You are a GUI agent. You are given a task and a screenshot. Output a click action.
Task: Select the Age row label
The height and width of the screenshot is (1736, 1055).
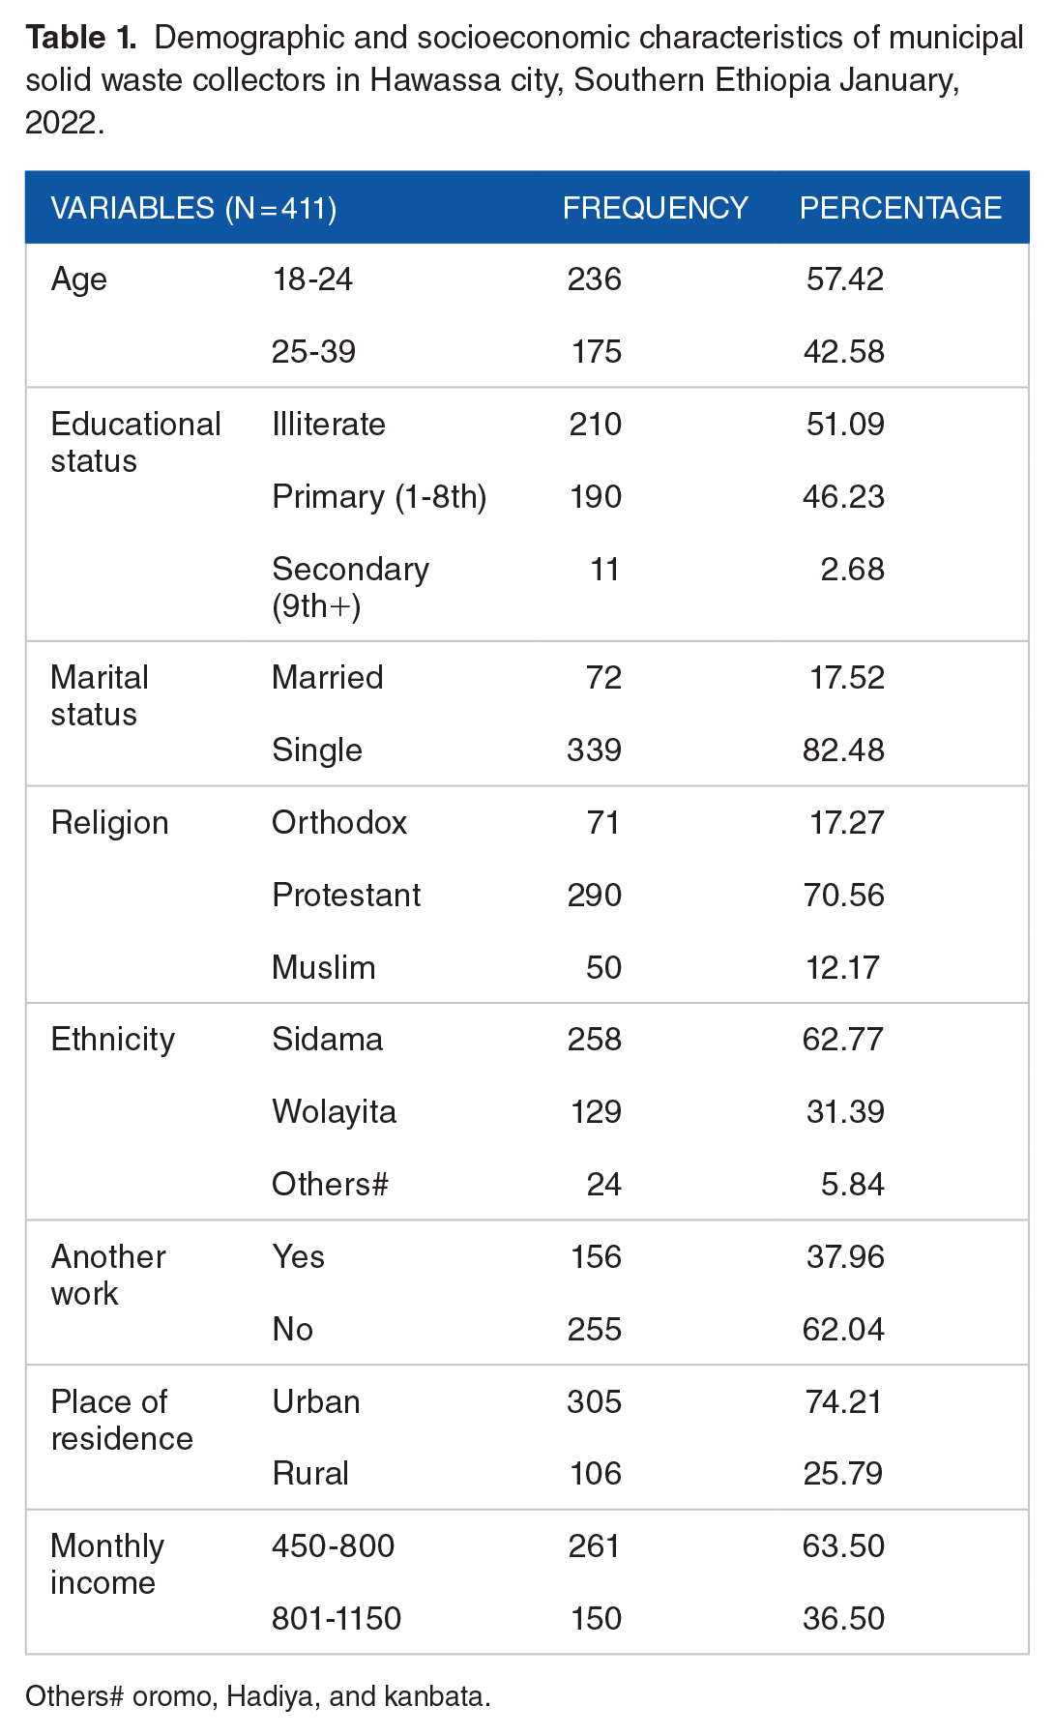(x=78, y=280)
